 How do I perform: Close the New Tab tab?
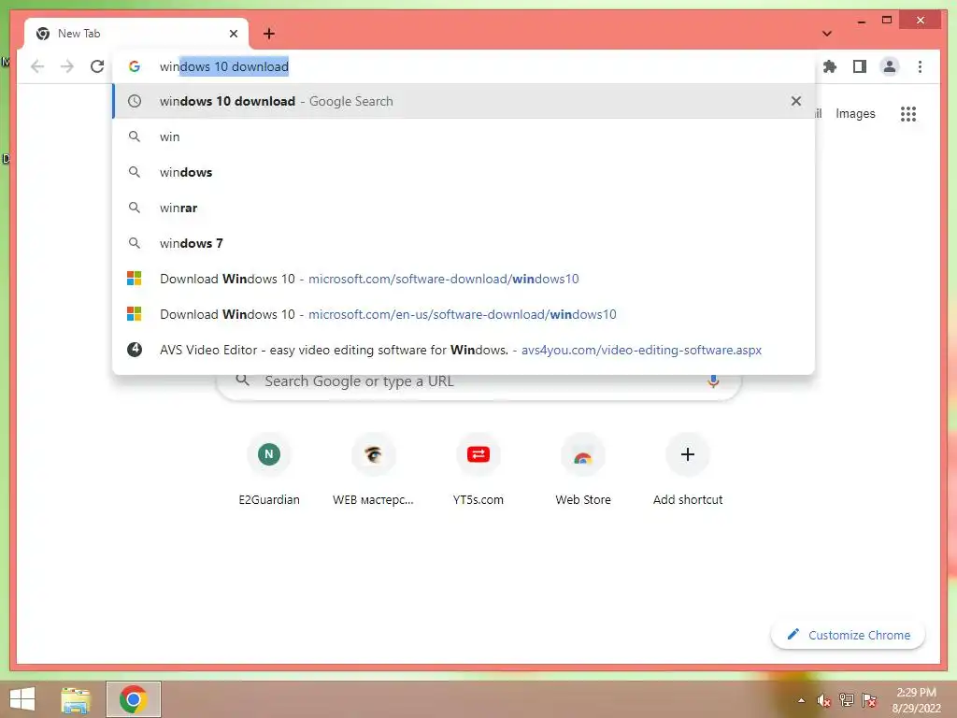pyautogui.click(x=233, y=34)
